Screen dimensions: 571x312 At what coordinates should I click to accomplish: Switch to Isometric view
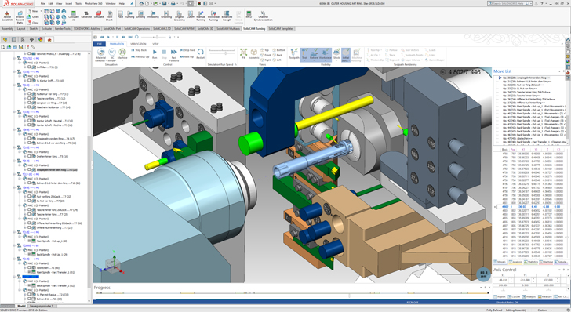click(254, 54)
